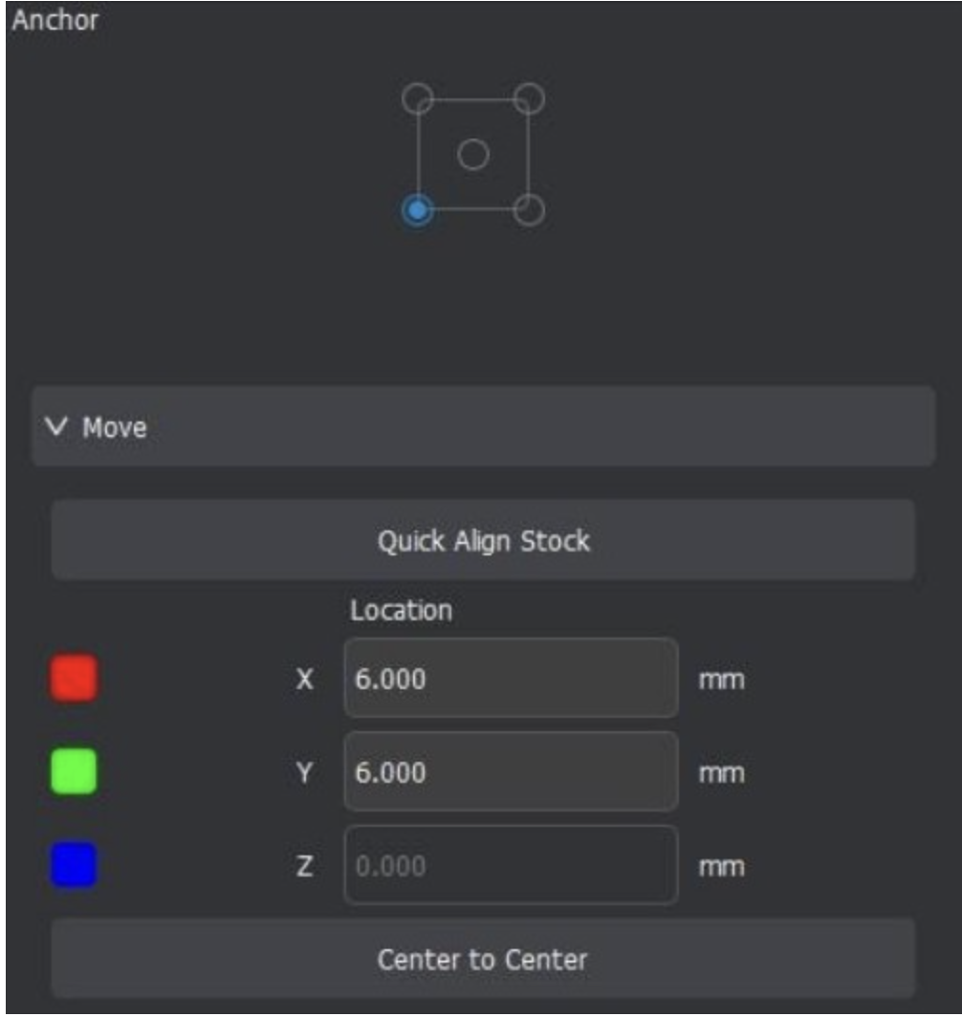Click the blue Z axis swatch
962x1017 pixels.
click(74, 865)
